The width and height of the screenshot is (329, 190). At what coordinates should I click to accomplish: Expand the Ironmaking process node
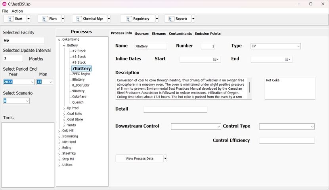[x=59, y=137]
